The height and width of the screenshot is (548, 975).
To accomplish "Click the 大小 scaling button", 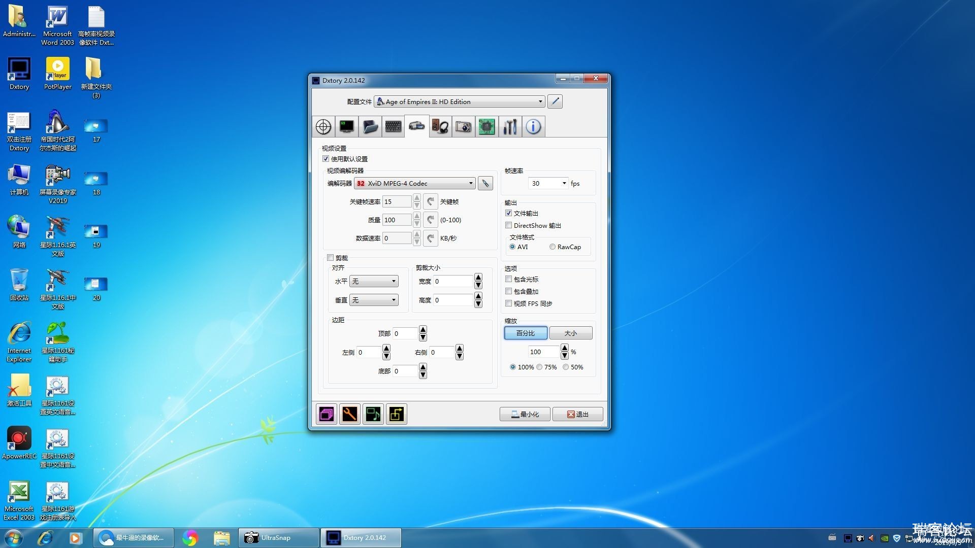I will click(571, 333).
